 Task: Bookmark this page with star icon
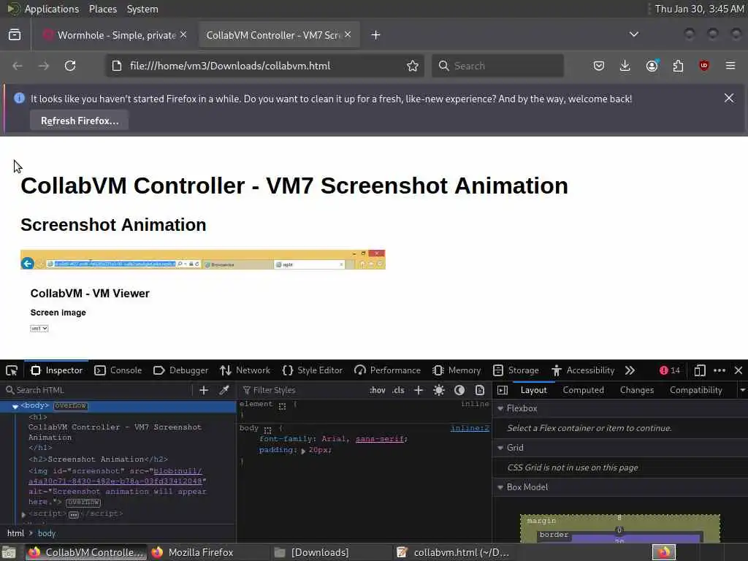pos(413,66)
